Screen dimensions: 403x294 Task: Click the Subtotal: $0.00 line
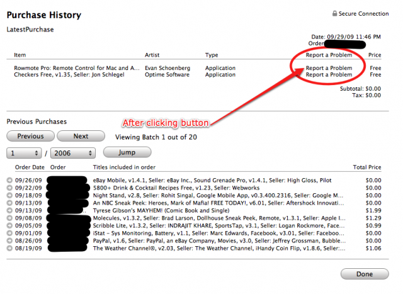click(360, 89)
